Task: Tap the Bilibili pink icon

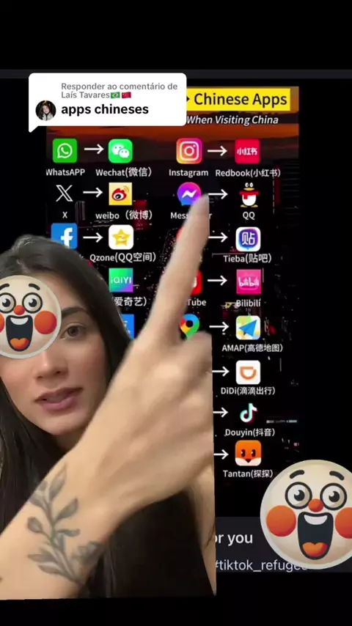Action: [x=249, y=282]
